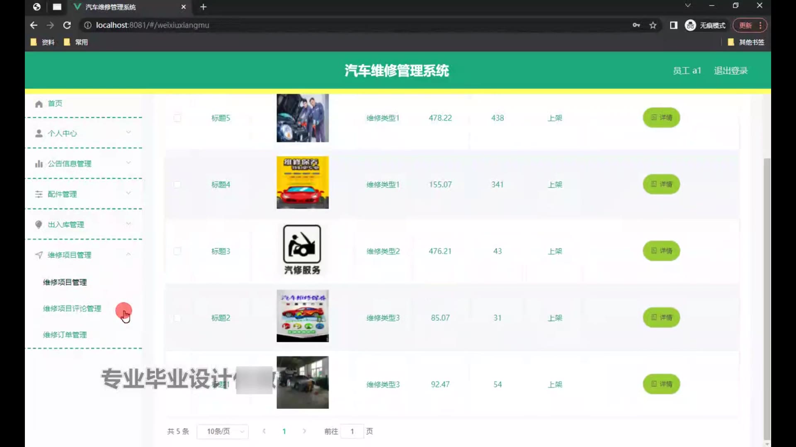
Task: Click the bulb icon for 出入库管理
Action: [x=39, y=224]
